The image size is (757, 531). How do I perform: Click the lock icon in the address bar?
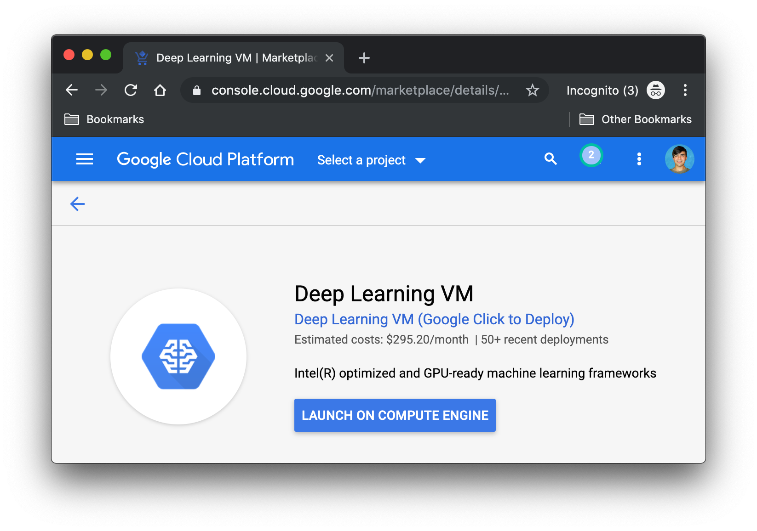coord(197,90)
